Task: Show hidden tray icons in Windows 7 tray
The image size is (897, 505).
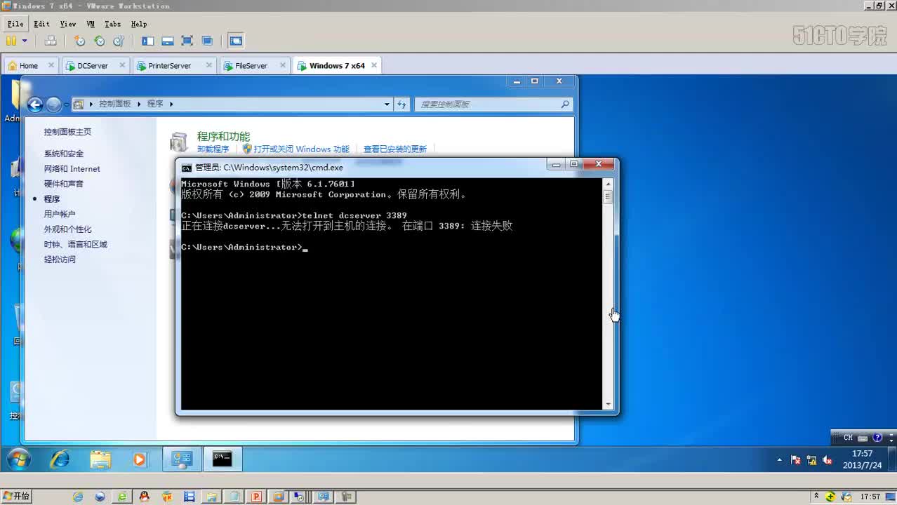Action: click(x=779, y=460)
